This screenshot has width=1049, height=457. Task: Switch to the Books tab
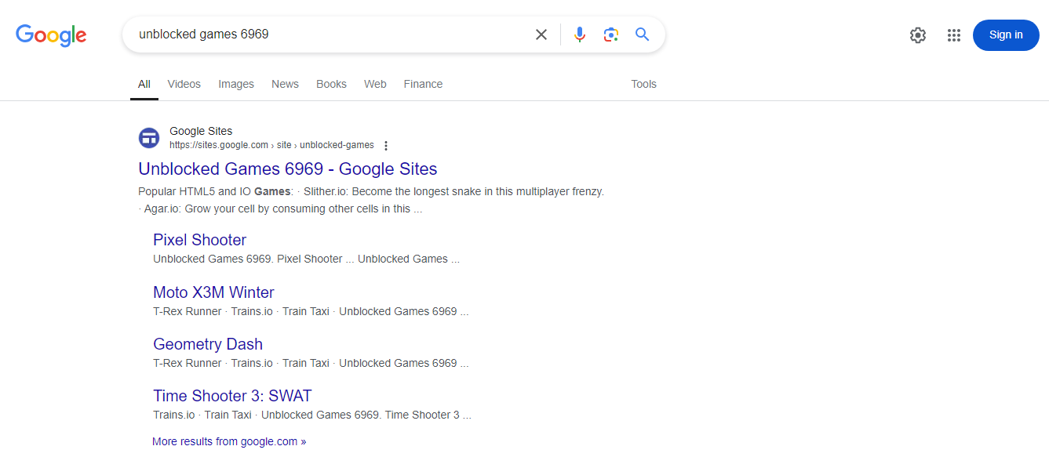tap(331, 84)
